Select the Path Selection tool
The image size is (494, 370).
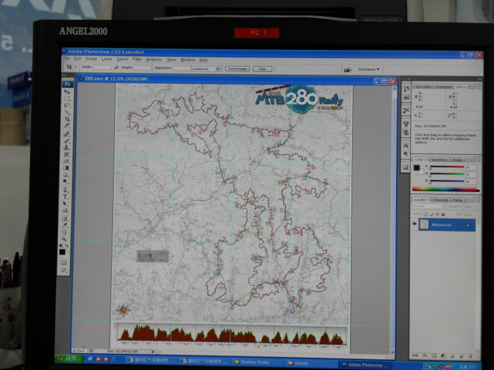click(65, 203)
